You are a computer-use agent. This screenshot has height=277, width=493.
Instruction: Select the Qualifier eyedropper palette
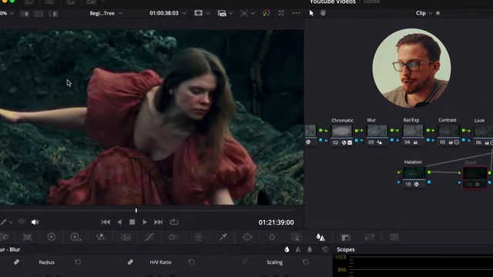(223, 237)
